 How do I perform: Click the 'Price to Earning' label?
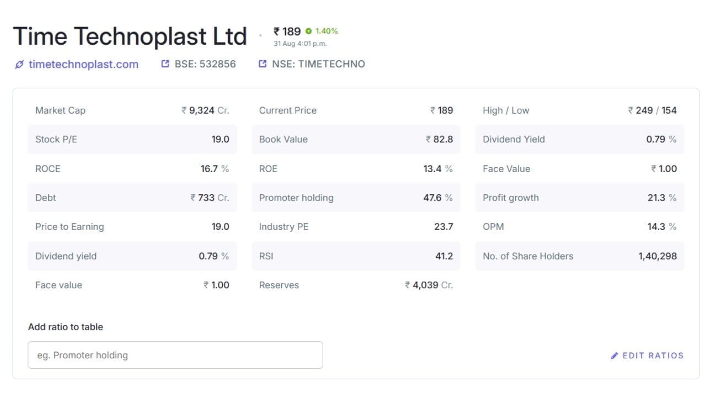pos(69,227)
